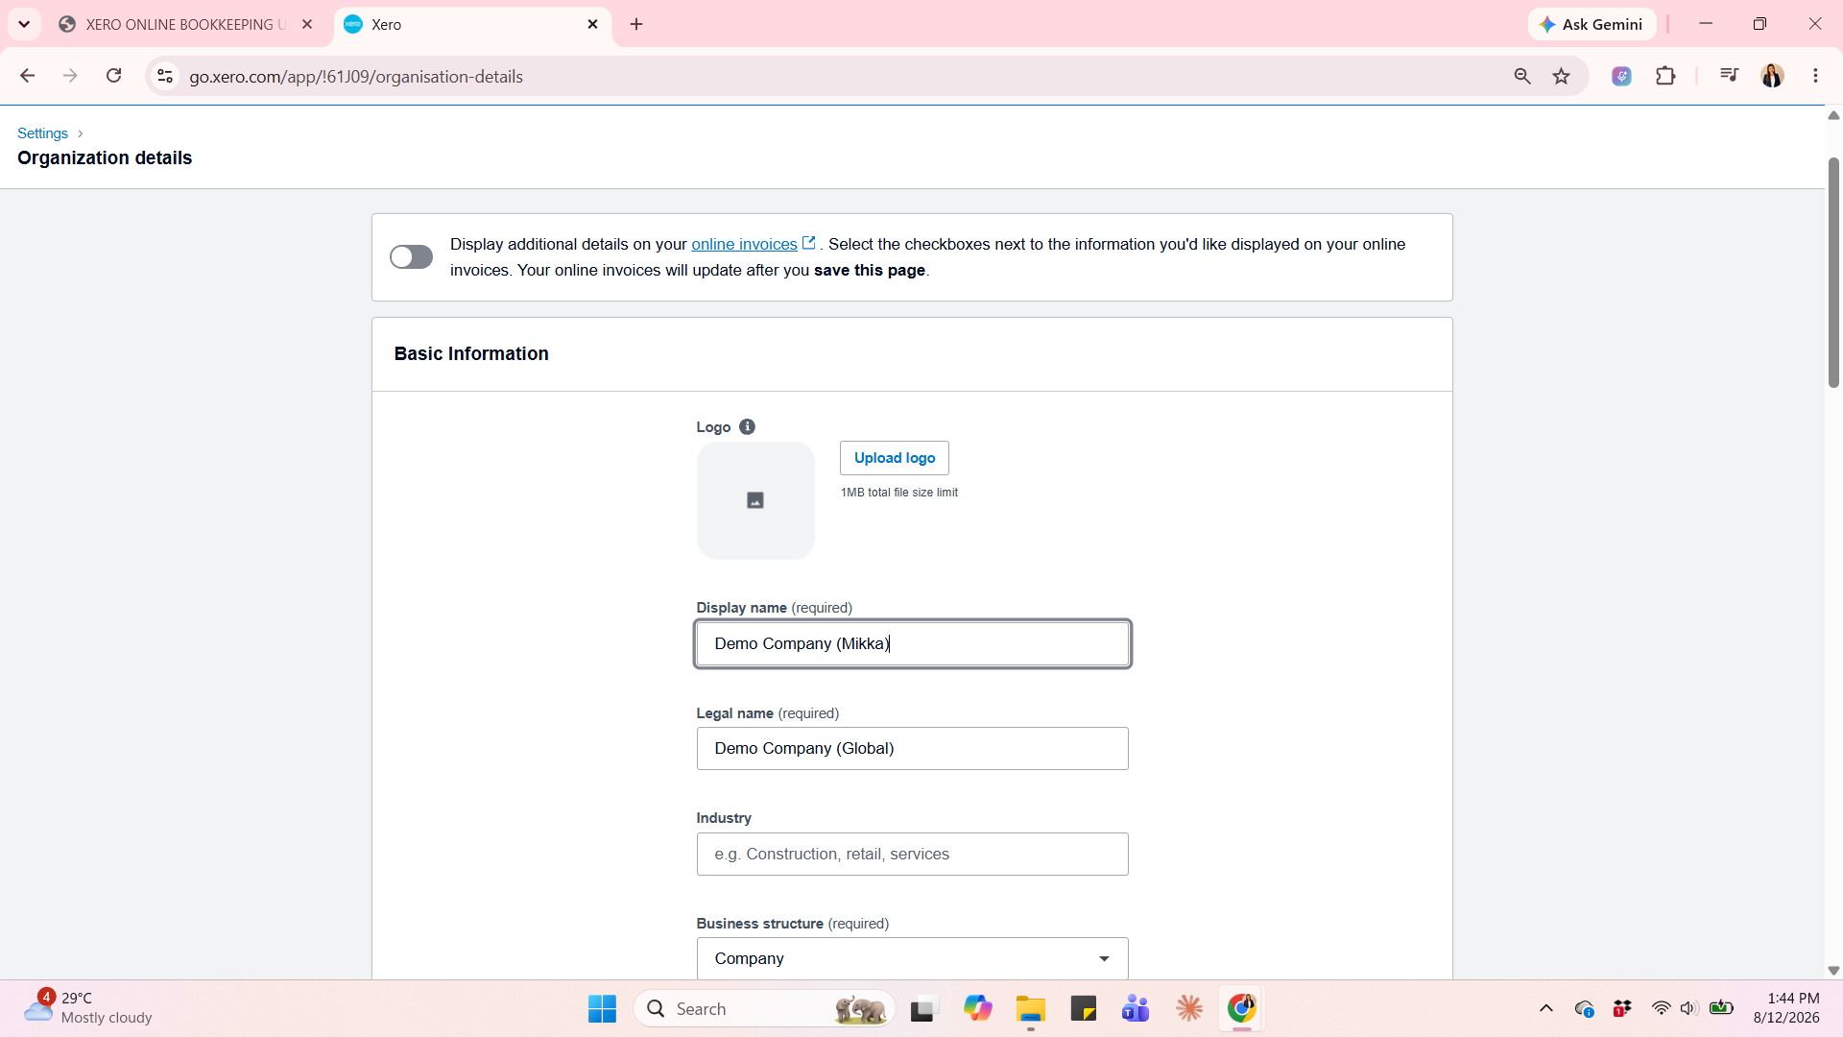1843x1037 pixels.
Task: Click the logo placeholder image
Action: [x=755, y=500]
